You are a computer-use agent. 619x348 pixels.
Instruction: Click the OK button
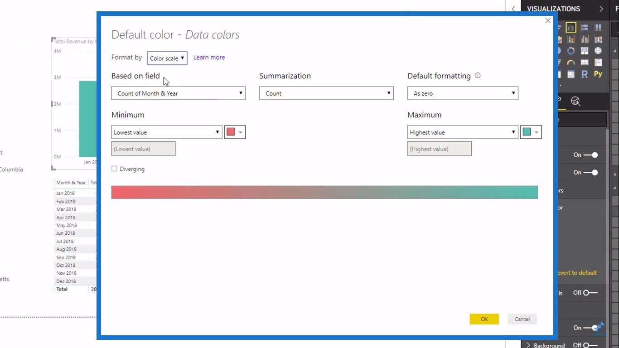(x=484, y=319)
